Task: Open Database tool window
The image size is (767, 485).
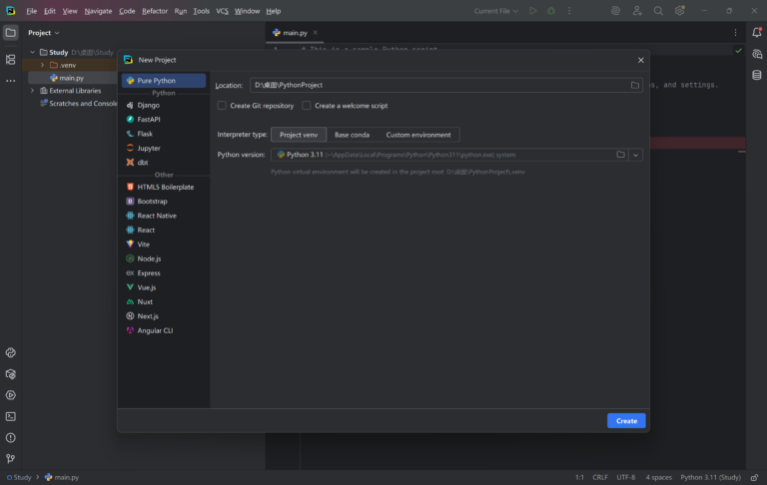Action: [x=757, y=75]
